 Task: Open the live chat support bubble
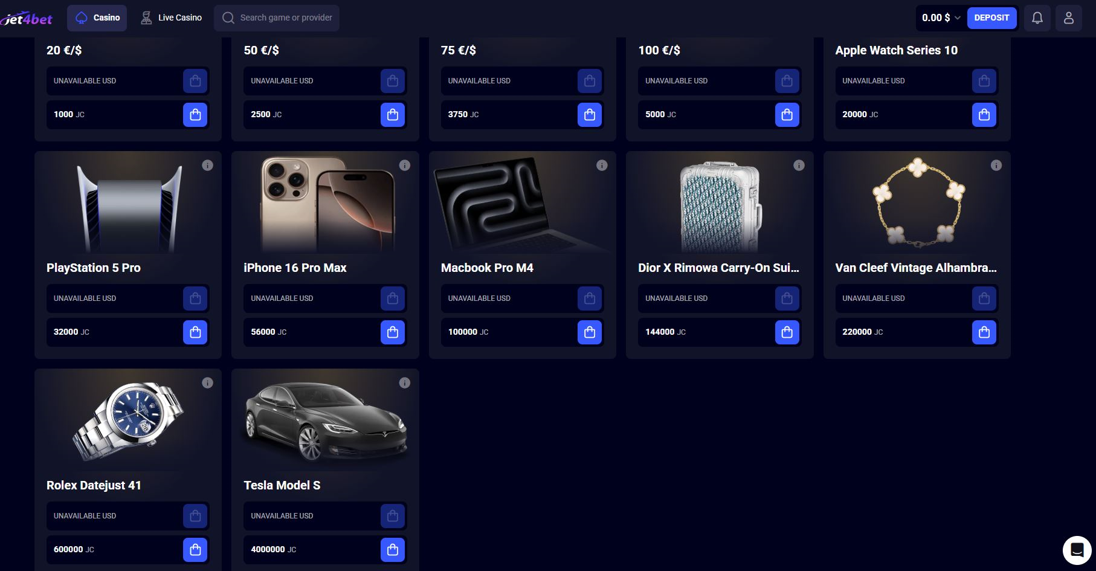tap(1077, 550)
